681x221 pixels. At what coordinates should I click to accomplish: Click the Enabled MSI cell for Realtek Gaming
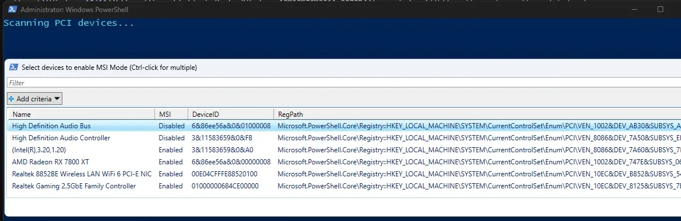tap(171, 186)
